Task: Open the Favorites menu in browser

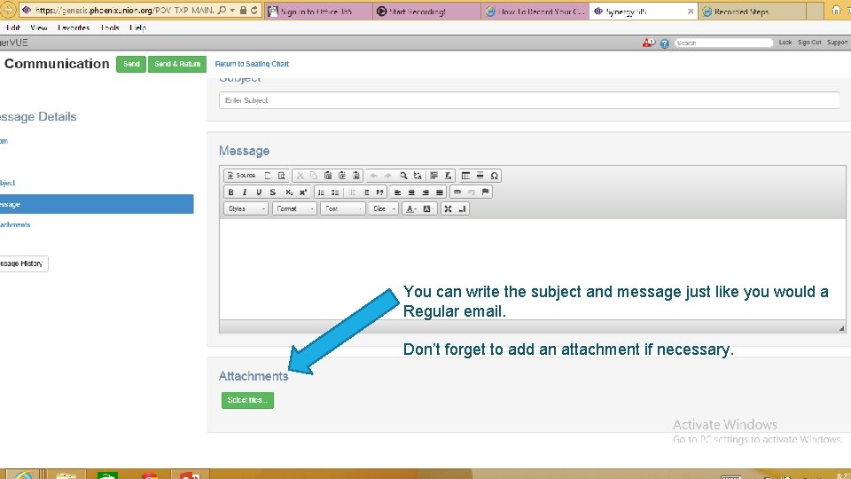Action: click(74, 27)
